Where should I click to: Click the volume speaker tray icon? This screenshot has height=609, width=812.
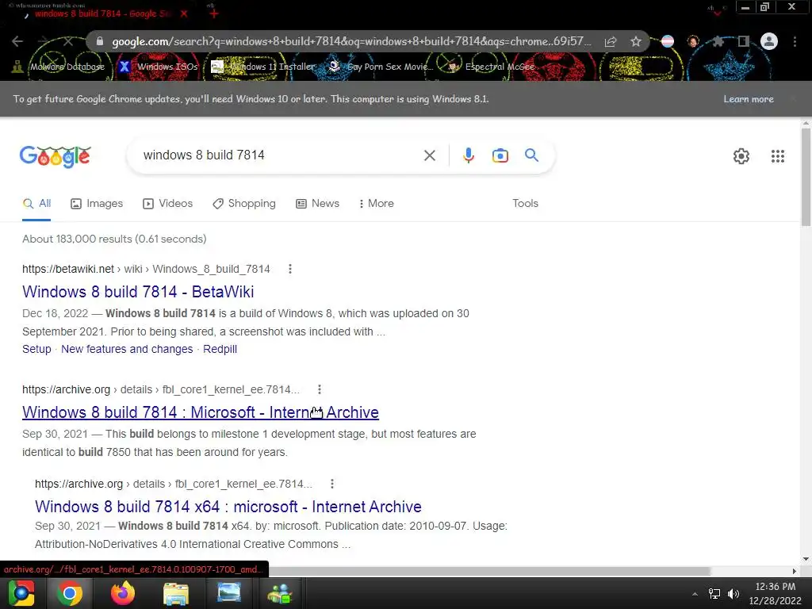[x=733, y=594]
